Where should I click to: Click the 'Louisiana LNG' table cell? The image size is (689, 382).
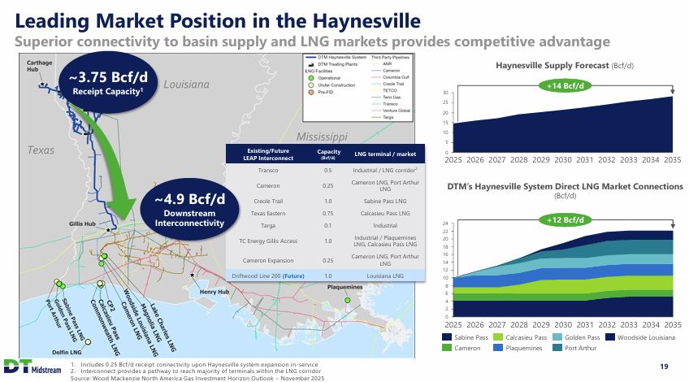coord(385,276)
